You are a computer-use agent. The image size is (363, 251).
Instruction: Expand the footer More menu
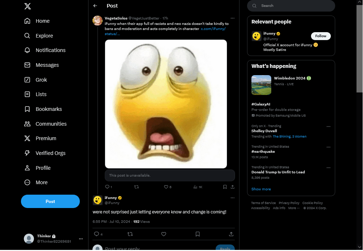(x=294, y=208)
